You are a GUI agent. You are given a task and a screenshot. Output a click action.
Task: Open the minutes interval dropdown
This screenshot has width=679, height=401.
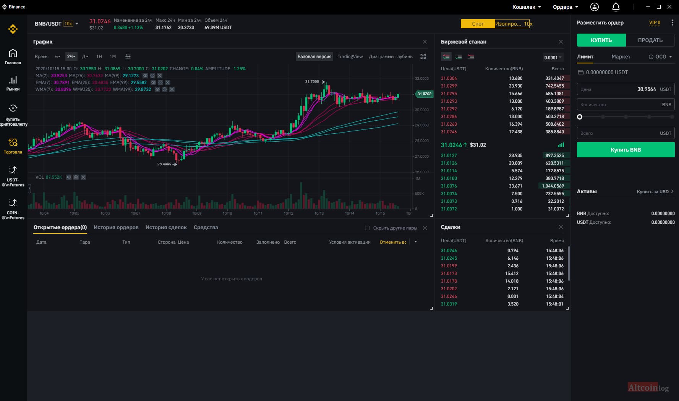[x=57, y=57]
